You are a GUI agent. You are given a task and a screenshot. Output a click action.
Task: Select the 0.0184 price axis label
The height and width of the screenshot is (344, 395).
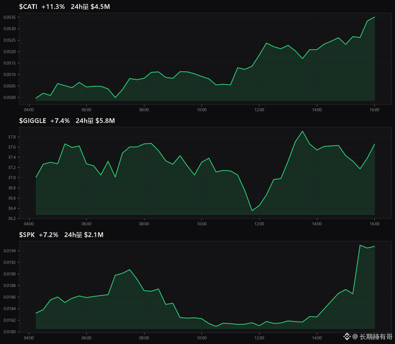(x=9, y=309)
